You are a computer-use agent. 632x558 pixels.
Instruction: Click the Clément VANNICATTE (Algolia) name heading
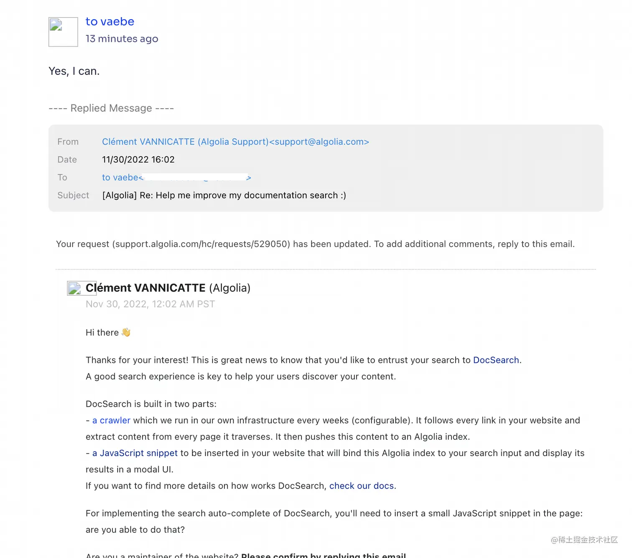(168, 288)
